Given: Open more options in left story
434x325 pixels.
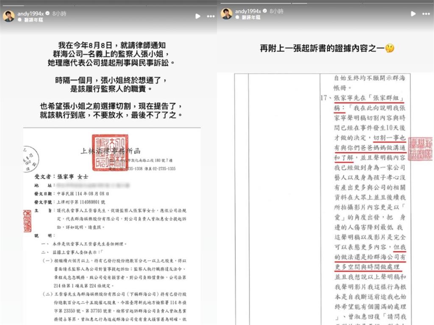Looking at the screenshot, I should click(211, 17).
